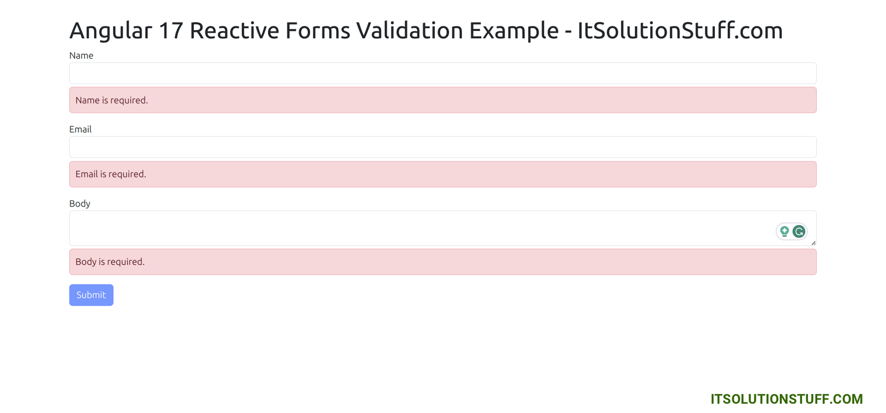Place cursor in the Body textarea

click(421, 228)
